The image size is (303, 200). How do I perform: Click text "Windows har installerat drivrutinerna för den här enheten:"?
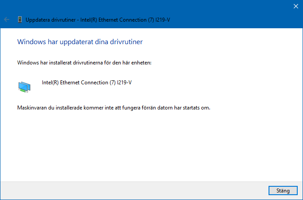pos(84,63)
